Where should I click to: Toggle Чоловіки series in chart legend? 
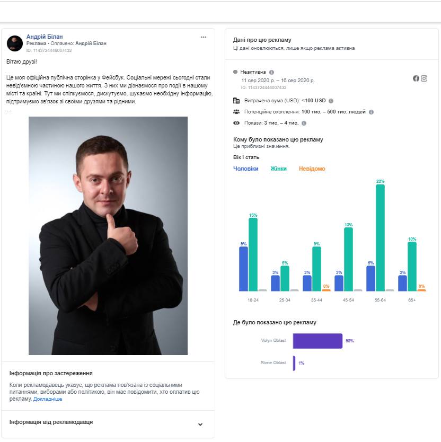pyautogui.click(x=246, y=169)
